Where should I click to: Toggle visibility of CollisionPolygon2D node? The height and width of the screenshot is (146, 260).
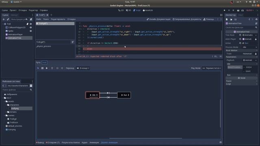tap(31, 28)
